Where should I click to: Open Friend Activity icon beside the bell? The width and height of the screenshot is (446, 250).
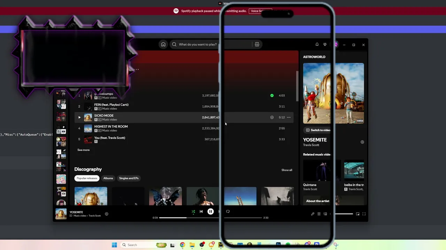[325, 44]
